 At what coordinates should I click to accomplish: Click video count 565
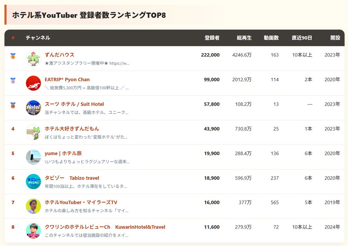[x=275, y=202]
